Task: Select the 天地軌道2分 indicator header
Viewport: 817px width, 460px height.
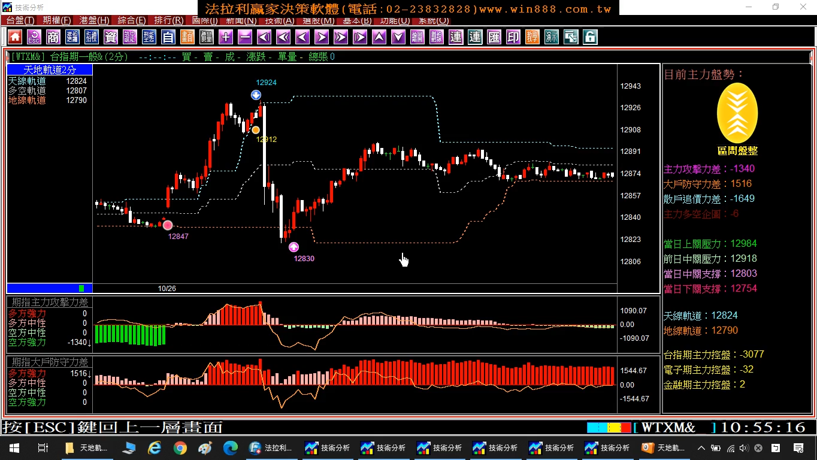Action: [x=50, y=70]
